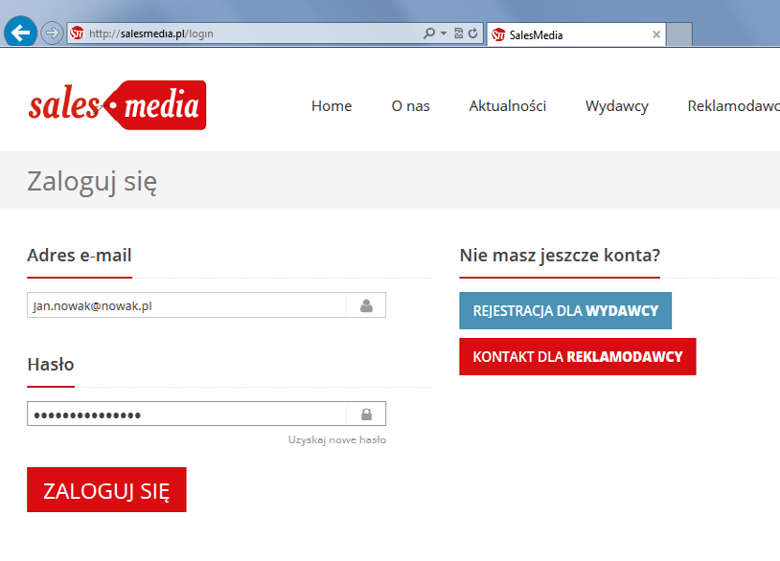Click the Hasło label
This screenshot has width=780, height=561.
tap(51, 364)
